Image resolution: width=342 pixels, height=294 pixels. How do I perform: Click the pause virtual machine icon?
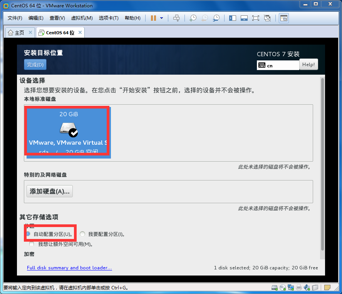coord(153,18)
